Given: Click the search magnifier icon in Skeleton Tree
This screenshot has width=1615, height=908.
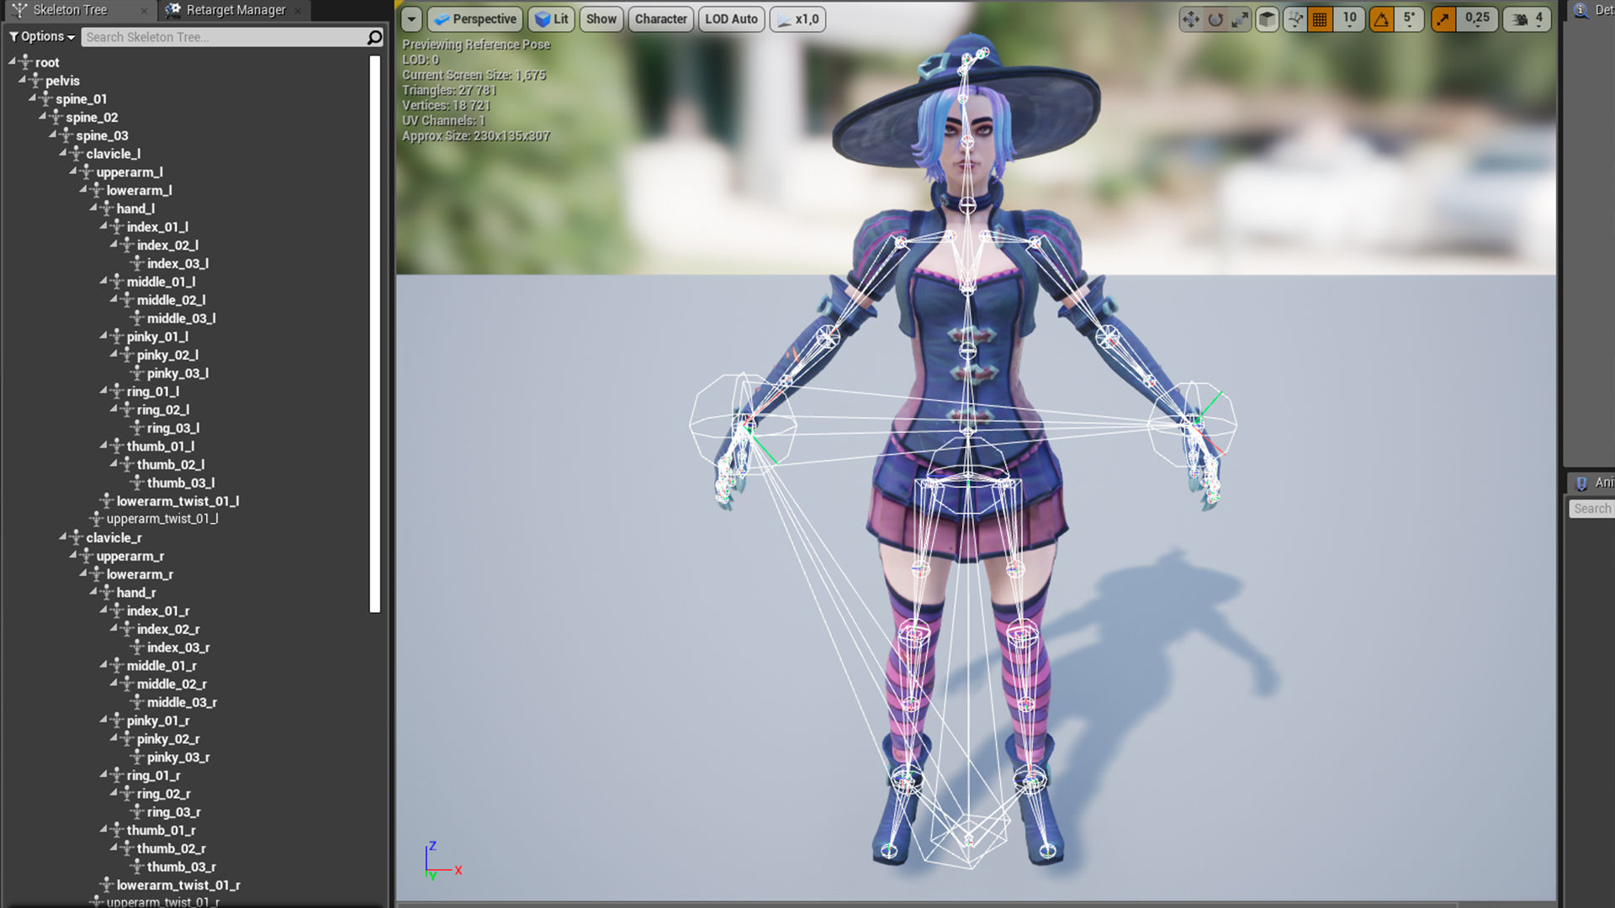Looking at the screenshot, I should (x=374, y=37).
